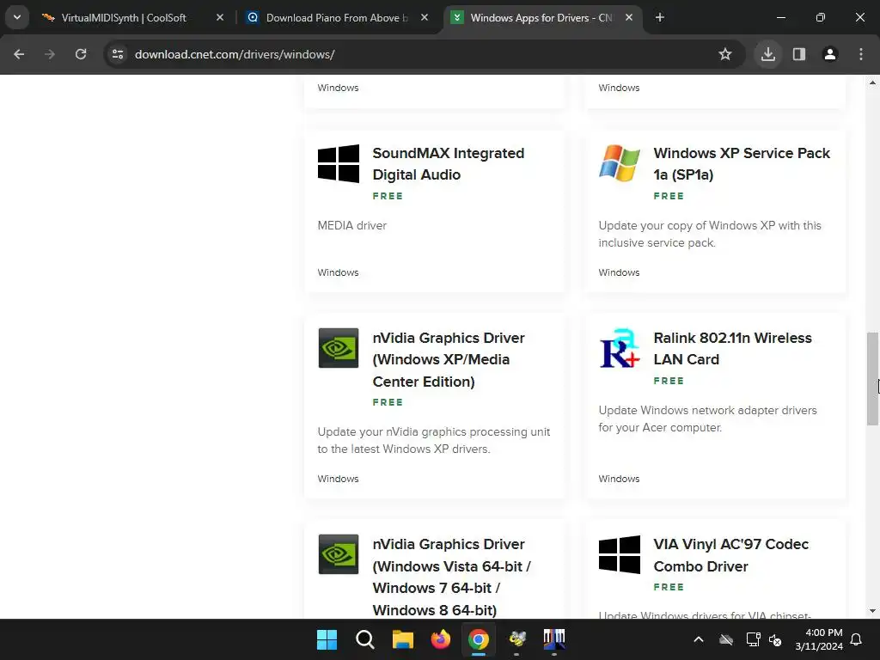Open Windows taskbar Search
The image size is (880, 660).
coord(364,639)
